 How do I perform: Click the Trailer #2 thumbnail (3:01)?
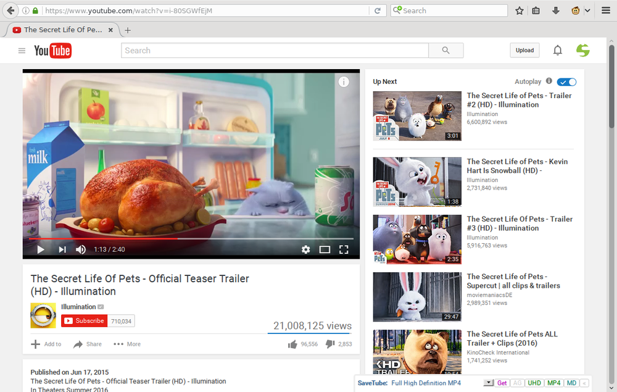pyautogui.click(x=417, y=116)
